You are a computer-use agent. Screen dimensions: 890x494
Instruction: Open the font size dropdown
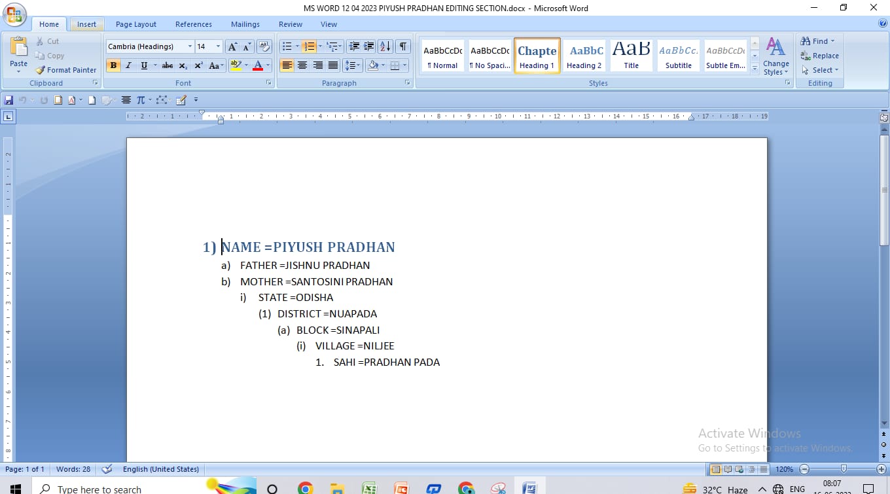tap(218, 46)
